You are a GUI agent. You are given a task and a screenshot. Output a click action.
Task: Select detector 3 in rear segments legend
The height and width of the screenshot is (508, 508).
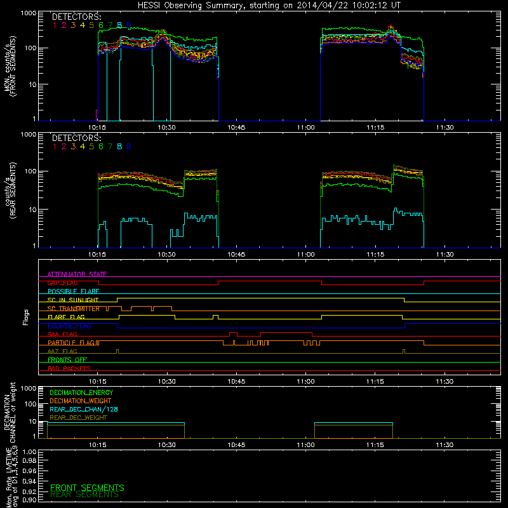[73, 147]
